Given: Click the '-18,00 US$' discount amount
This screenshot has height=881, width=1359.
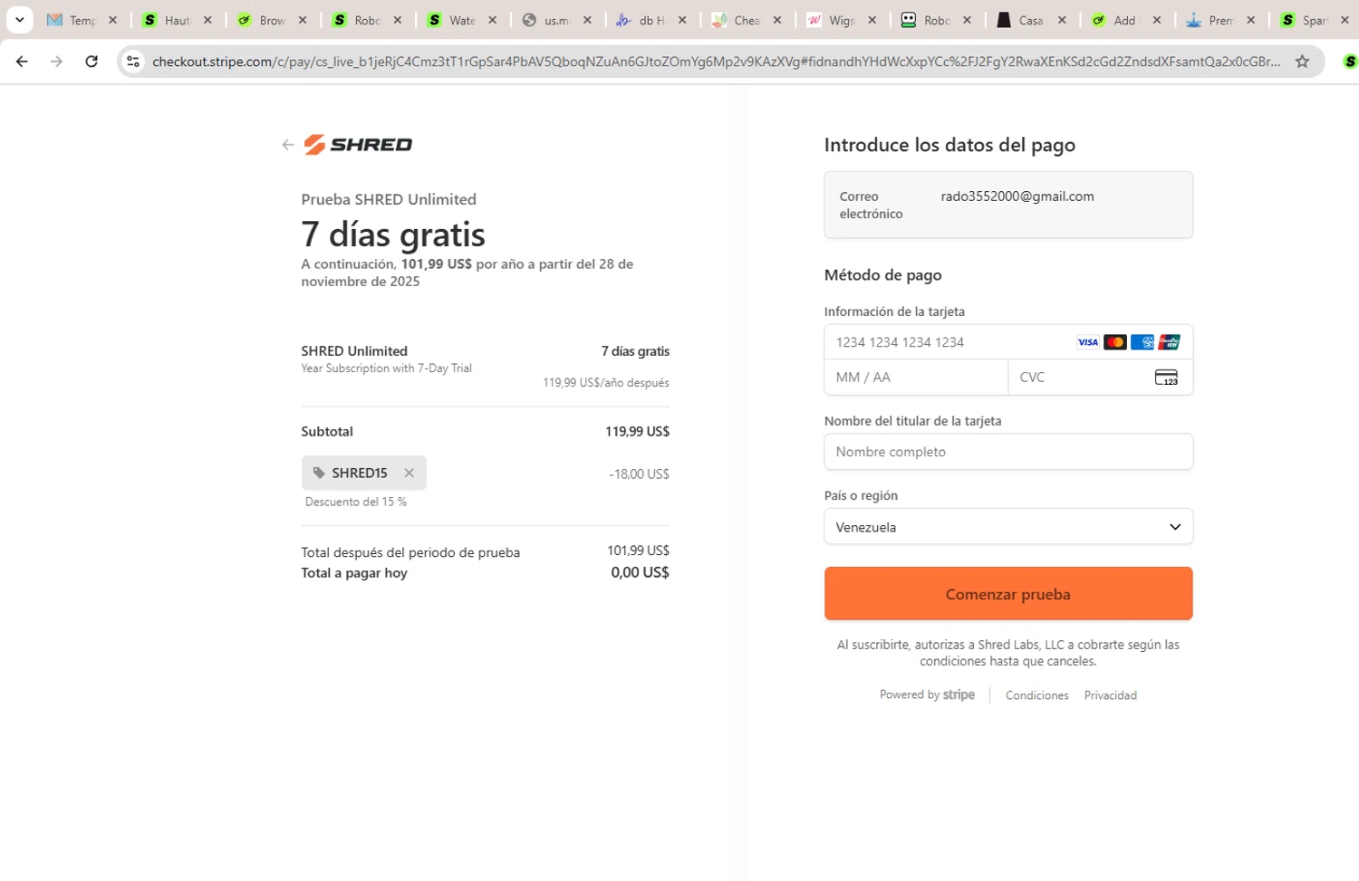Looking at the screenshot, I should coord(639,474).
